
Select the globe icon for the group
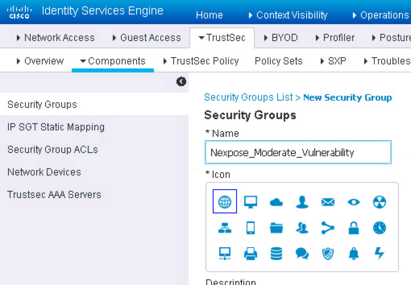[x=224, y=202]
